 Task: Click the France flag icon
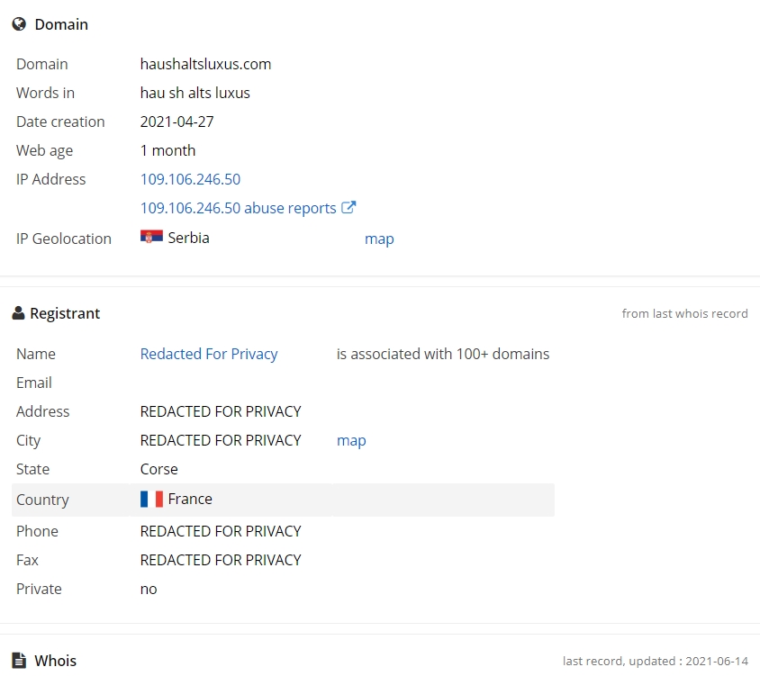coord(151,499)
